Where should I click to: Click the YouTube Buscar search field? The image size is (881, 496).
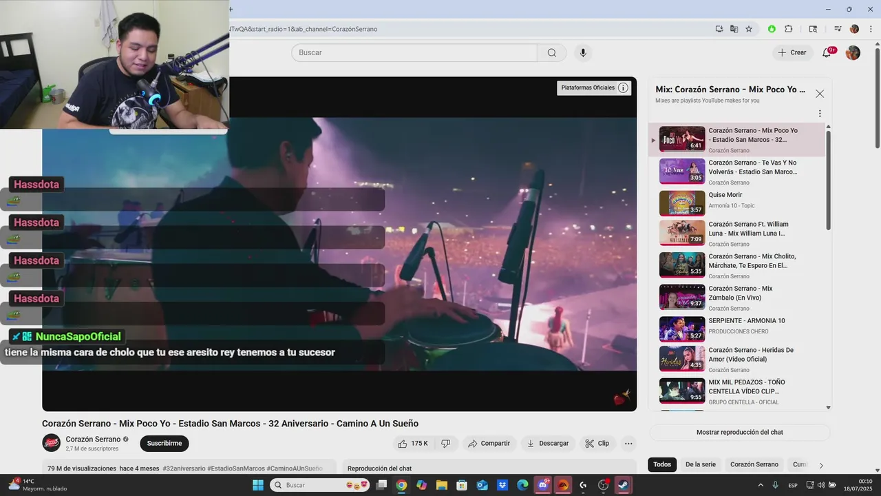click(414, 53)
